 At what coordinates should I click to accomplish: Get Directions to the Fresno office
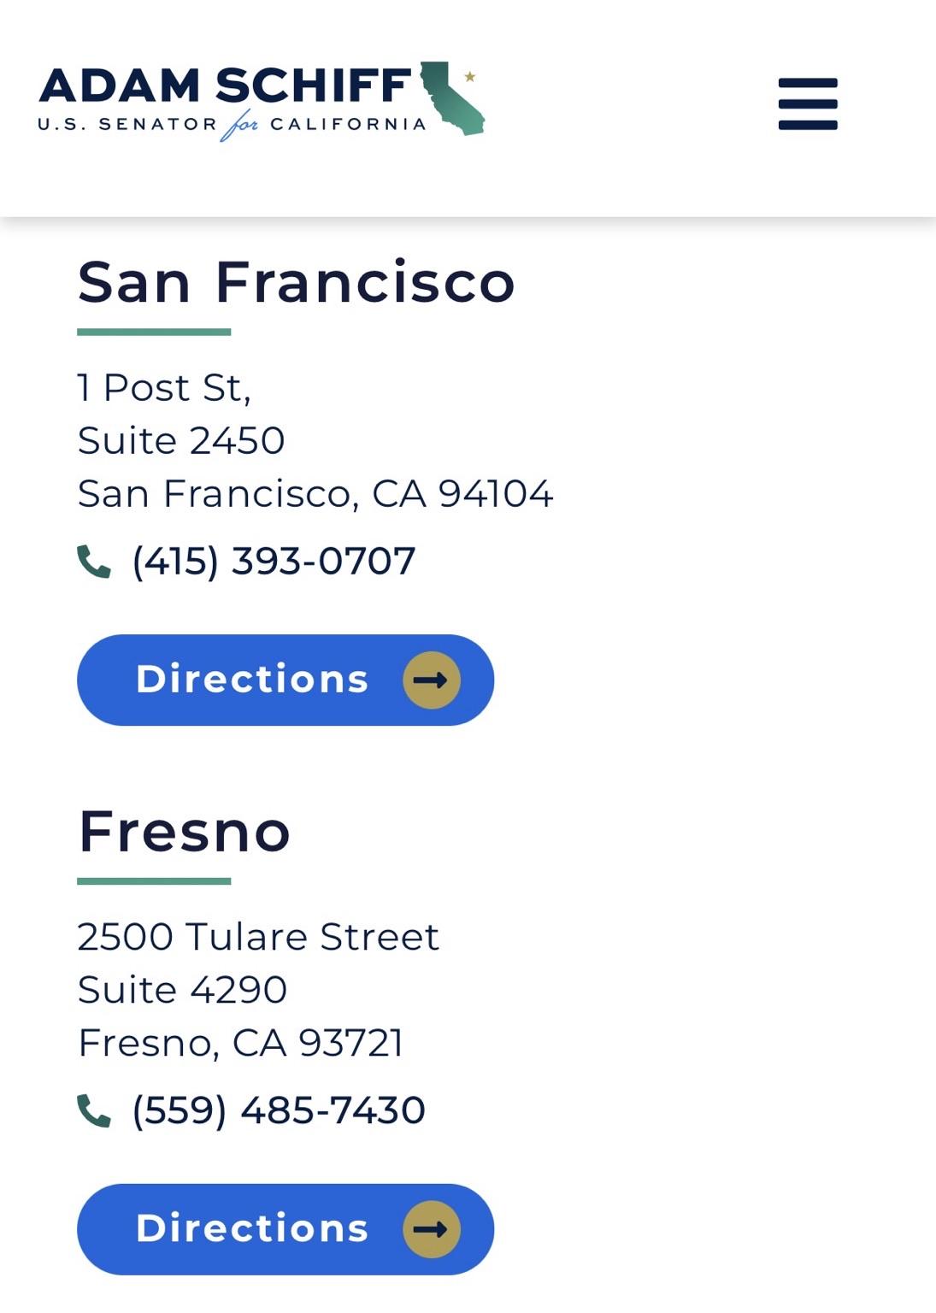point(286,1229)
